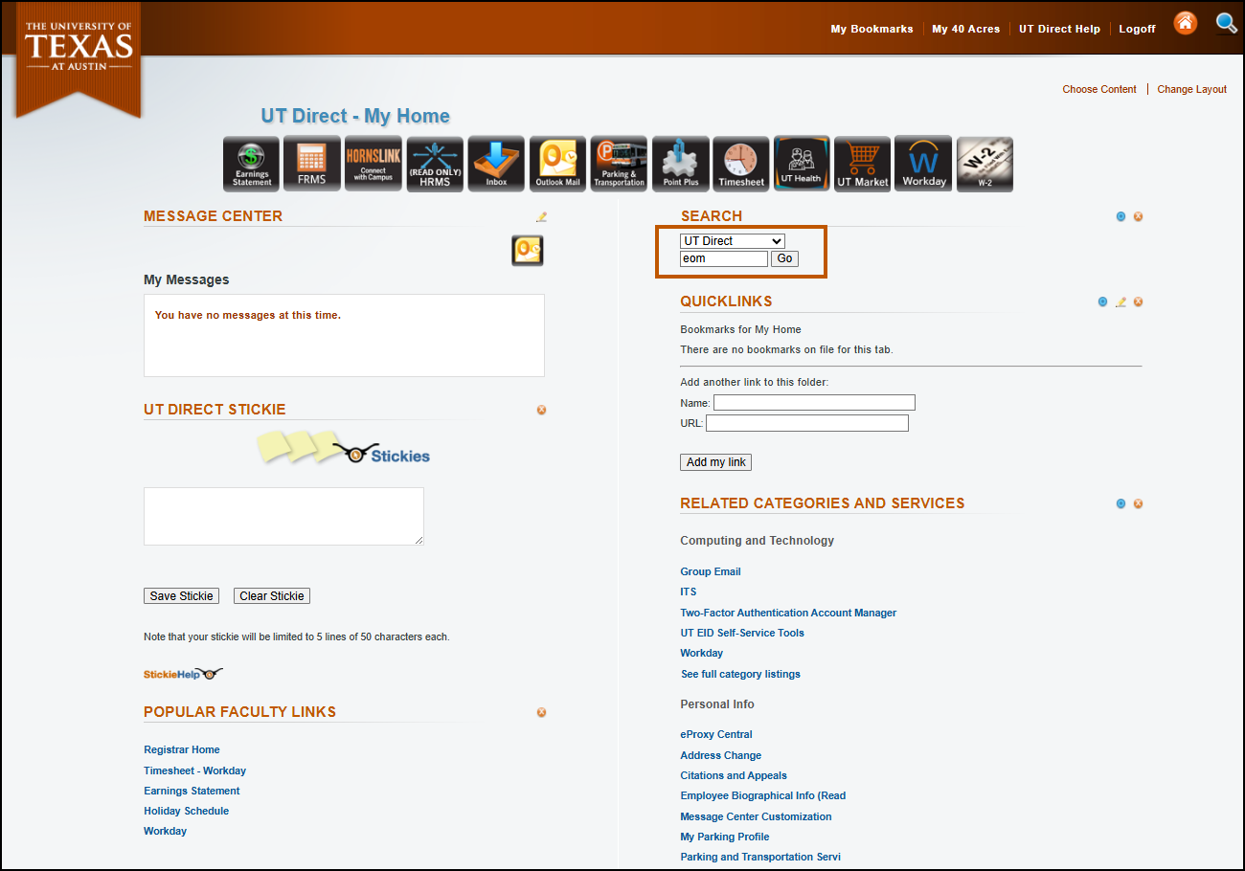Image resolution: width=1245 pixels, height=871 pixels.
Task: Open the FRMS calculator icon
Action: (x=312, y=164)
